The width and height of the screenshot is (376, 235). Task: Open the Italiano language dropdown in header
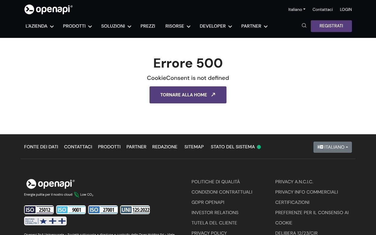click(297, 9)
